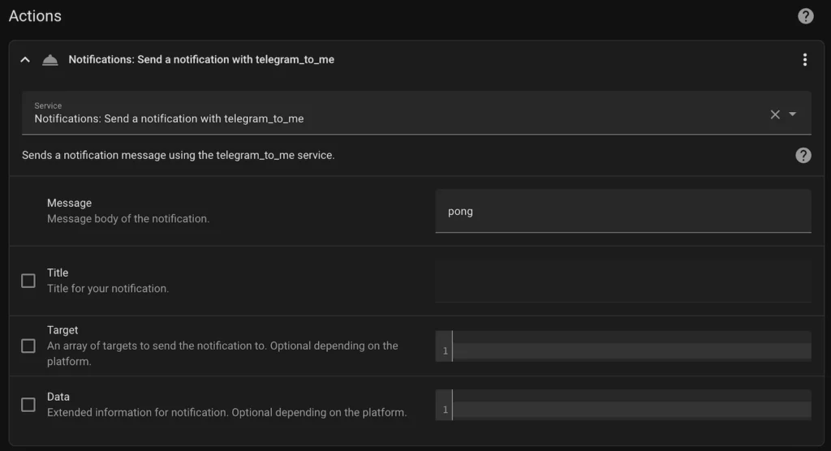831x451 pixels.
Task: Open the action's three-dot overflow menu
Action: coord(804,60)
